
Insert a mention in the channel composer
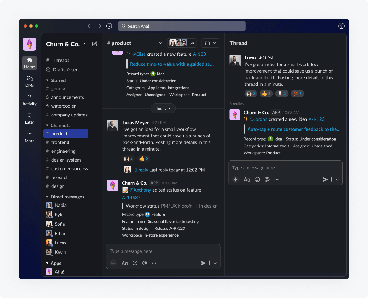(144, 263)
